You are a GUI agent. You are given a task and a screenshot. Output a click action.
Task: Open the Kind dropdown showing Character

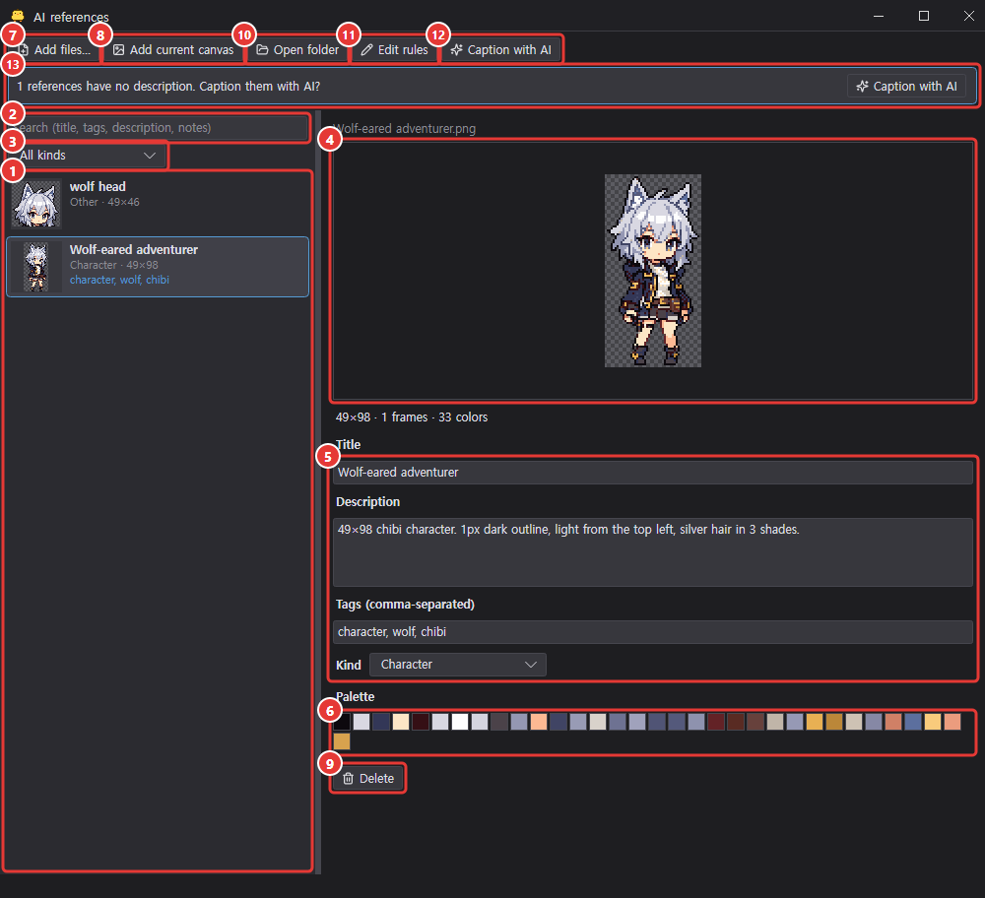(458, 665)
